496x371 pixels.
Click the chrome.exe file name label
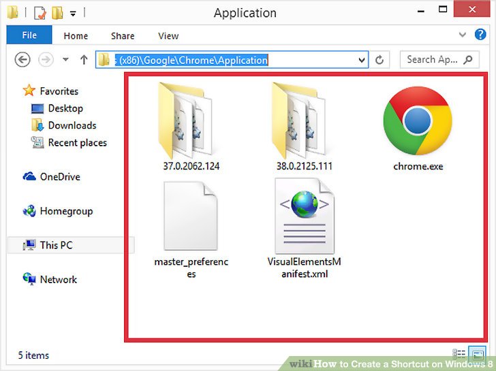(x=418, y=167)
